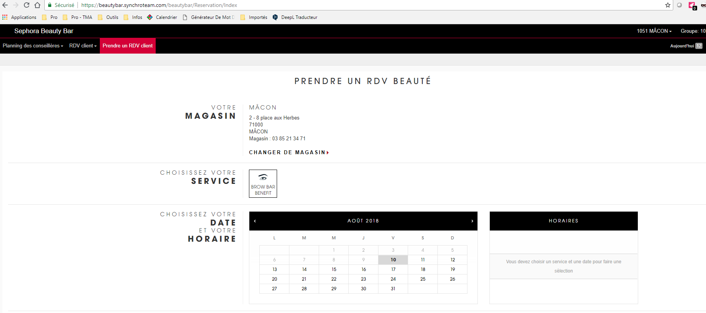Switch to Prendre un RDV client tab

128,46
